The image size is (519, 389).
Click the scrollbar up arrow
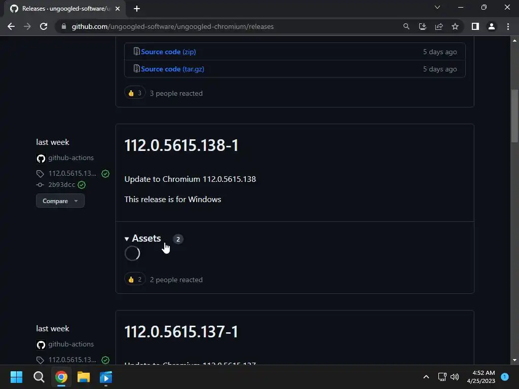[514, 41]
